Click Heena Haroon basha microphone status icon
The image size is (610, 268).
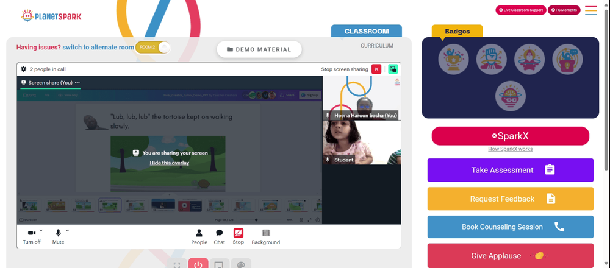(328, 115)
